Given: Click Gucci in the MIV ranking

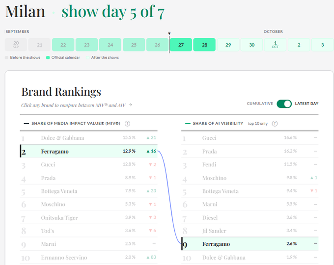Looking at the screenshot, I should (x=88, y=164).
